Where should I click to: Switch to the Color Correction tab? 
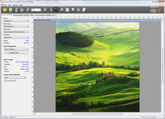click(40, 15)
